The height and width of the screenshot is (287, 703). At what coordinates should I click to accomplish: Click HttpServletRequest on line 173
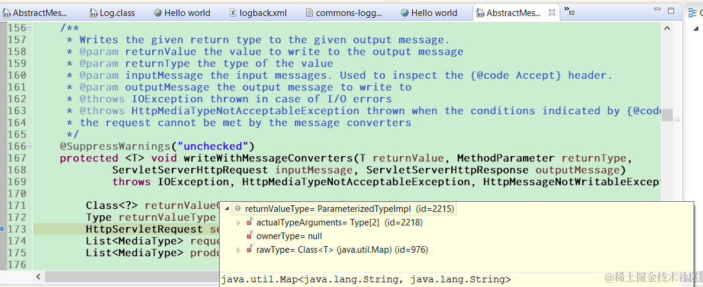[145, 229]
